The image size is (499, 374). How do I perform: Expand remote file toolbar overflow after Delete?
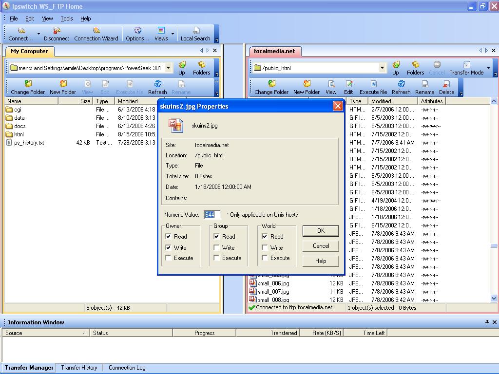coord(461,93)
